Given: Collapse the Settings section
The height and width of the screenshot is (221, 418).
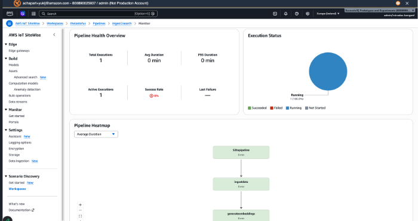Looking at the screenshot, I should pos(6,130).
